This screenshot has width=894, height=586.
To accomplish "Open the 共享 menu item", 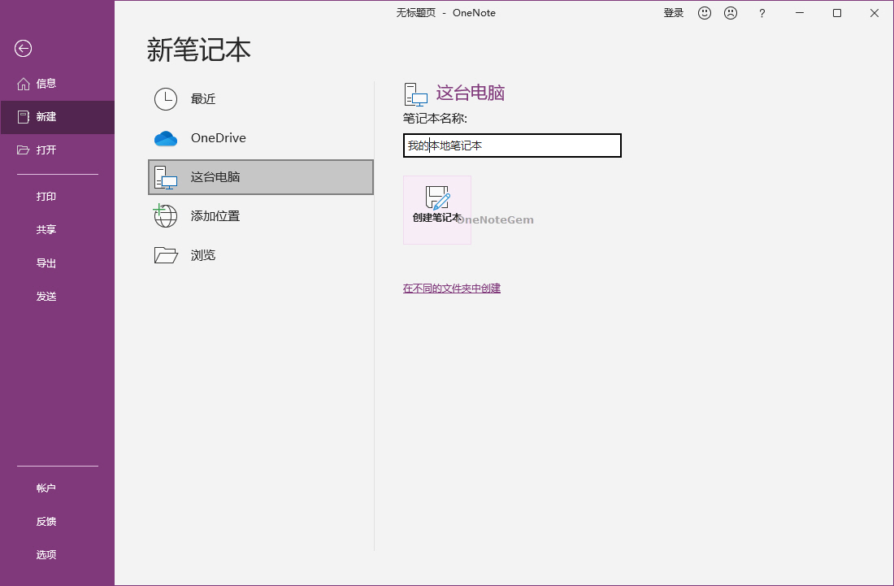I will click(x=46, y=229).
